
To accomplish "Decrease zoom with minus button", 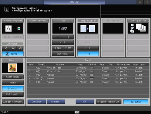I will [x=58, y=37].
